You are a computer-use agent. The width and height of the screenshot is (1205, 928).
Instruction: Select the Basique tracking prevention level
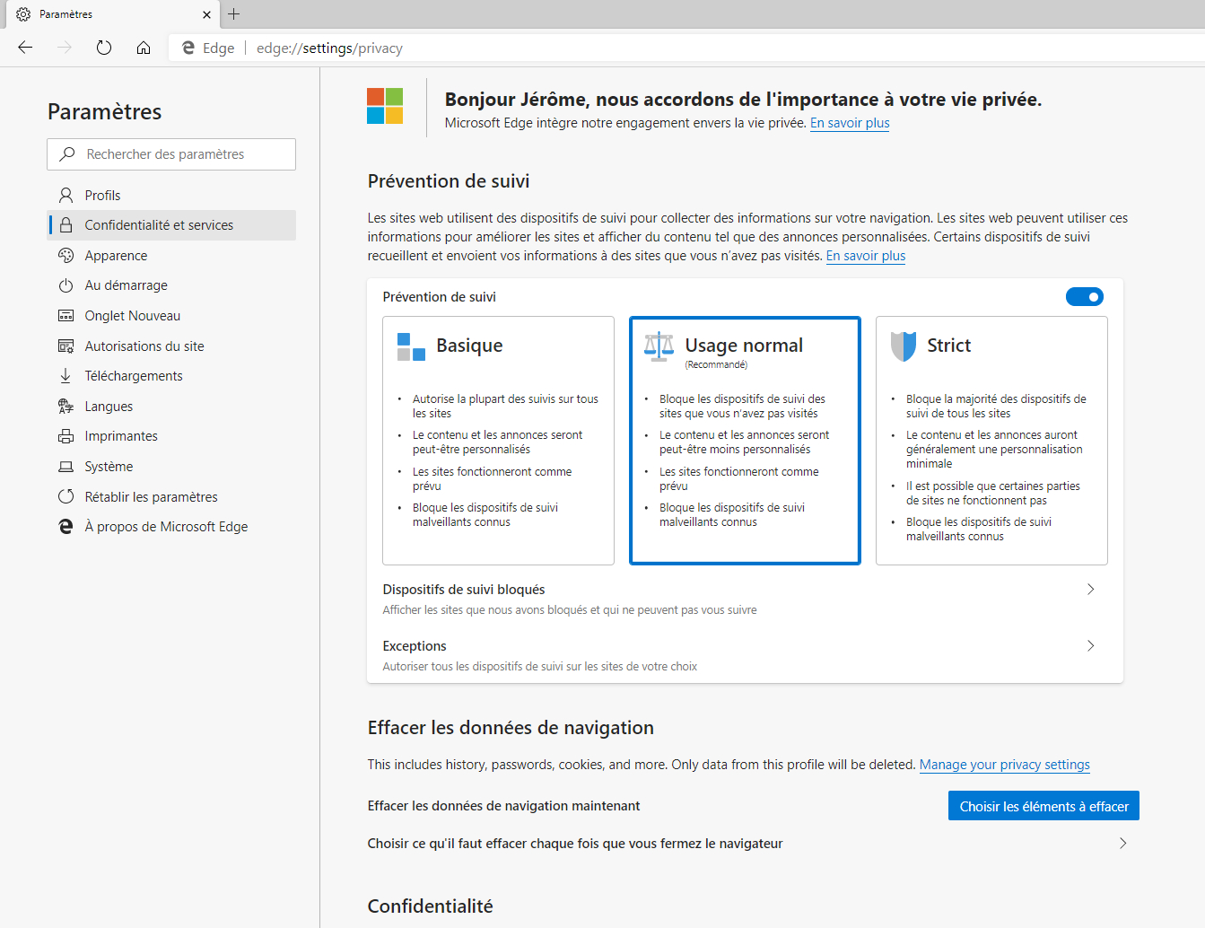pos(498,440)
